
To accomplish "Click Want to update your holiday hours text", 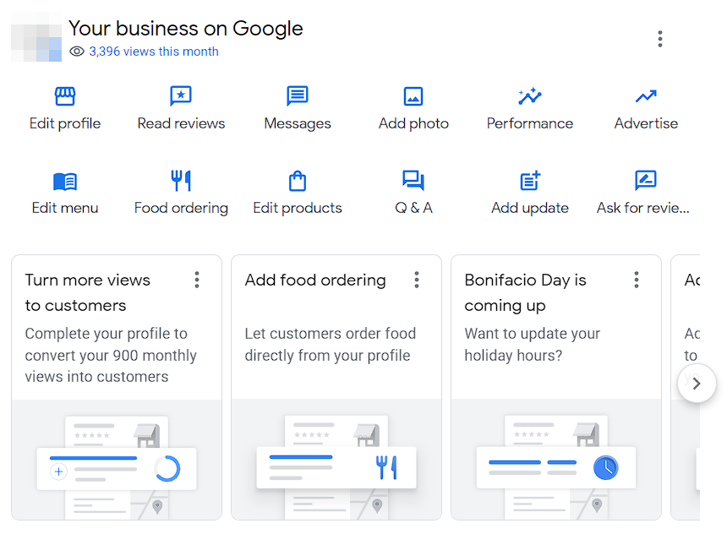I will pyautogui.click(x=533, y=345).
